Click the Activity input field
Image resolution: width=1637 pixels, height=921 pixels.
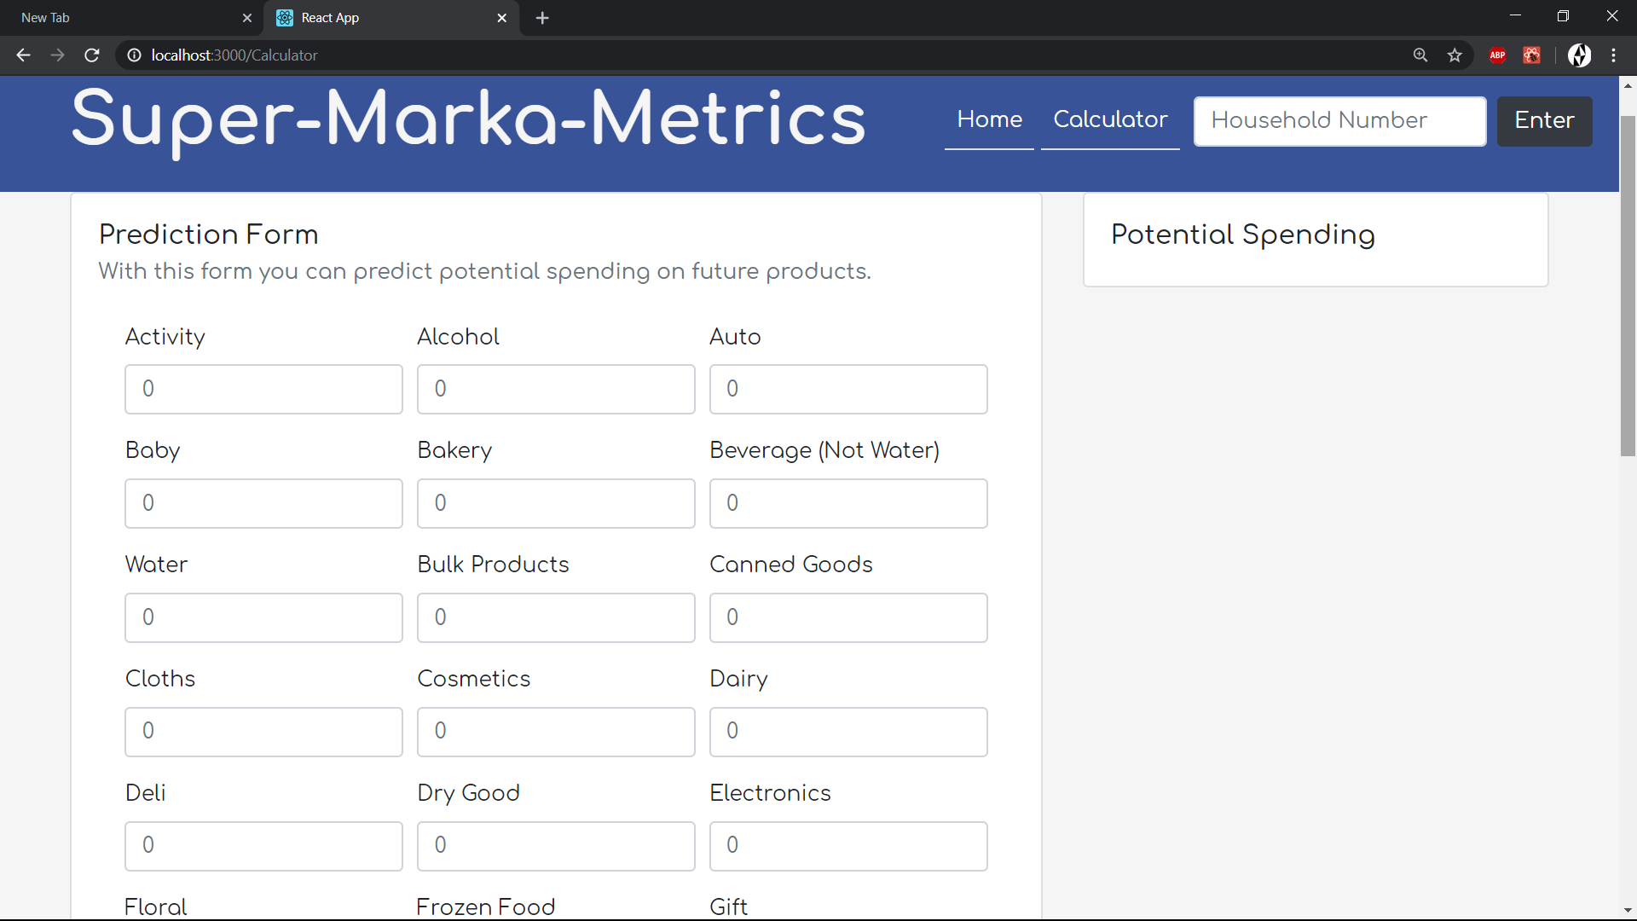point(263,390)
